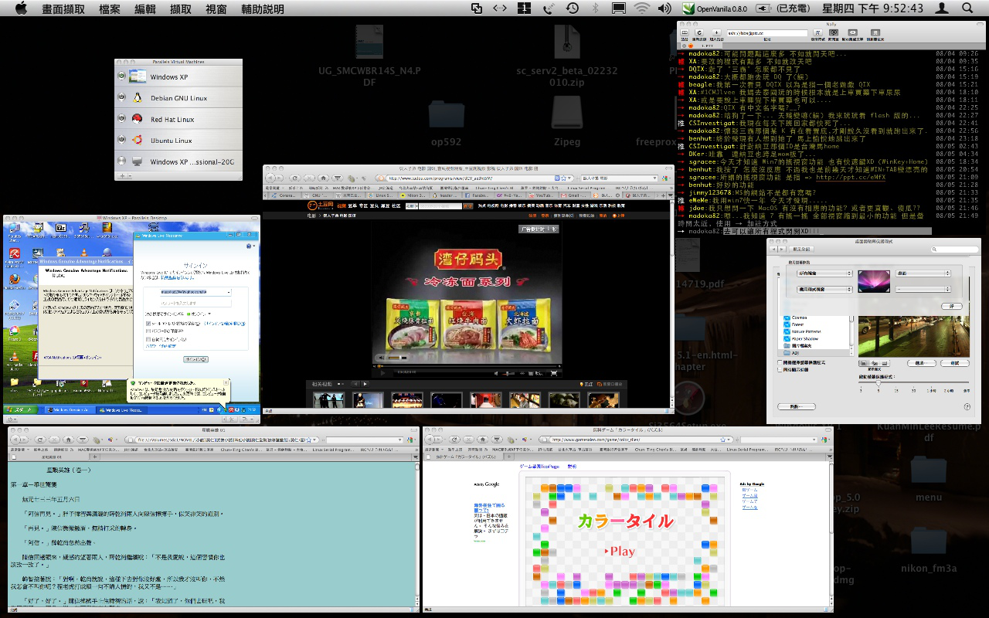This screenshot has height=618, width=989.
Task: Open the bottom-left hot corner dropdown
Action: [x=824, y=289]
